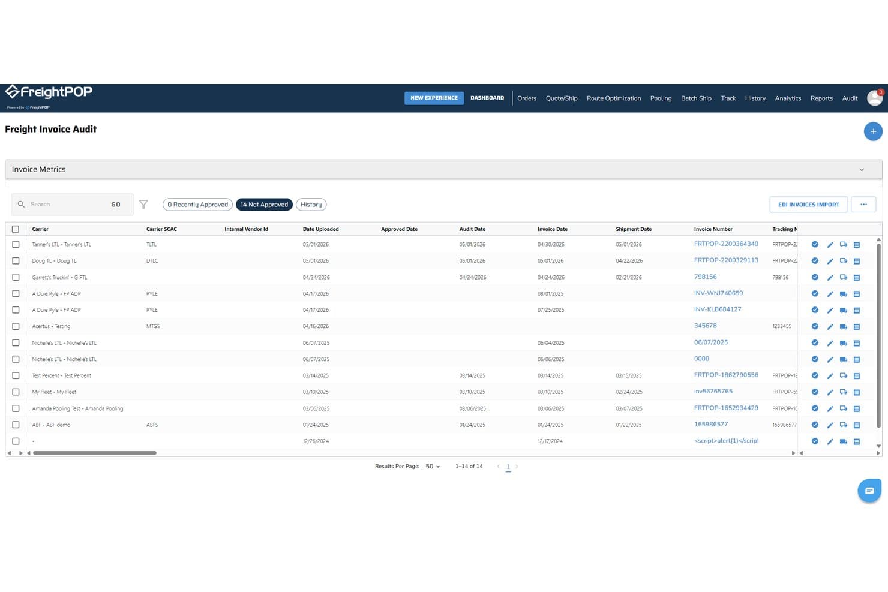The image size is (888, 592).
Task: Focus the Search input field
Action: 68,205
